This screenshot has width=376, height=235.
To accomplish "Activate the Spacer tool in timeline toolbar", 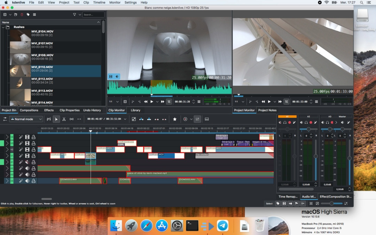I will click(71, 119).
